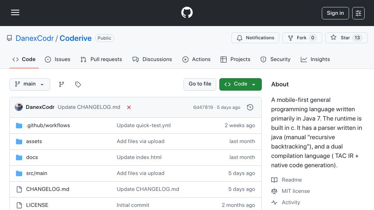374x210 pixels.
Task: Click the Notifications bell button
Action: point(255,38)
